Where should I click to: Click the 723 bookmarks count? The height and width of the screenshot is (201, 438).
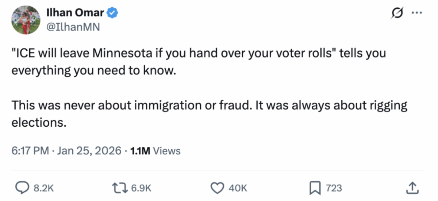334,188
